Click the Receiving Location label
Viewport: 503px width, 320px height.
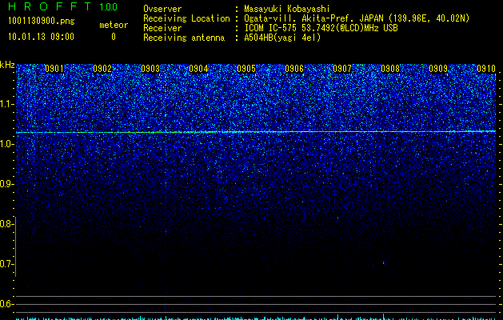click(186, 18)
